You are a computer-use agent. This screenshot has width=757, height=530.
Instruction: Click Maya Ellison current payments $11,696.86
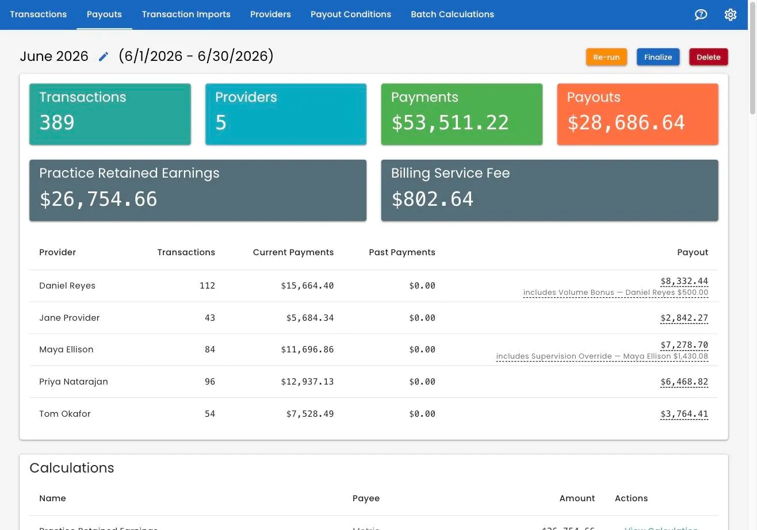[307, 350]
